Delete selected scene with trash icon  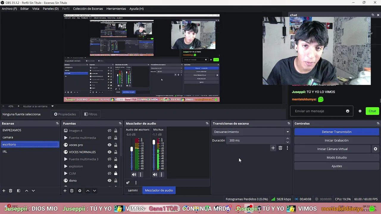[11, 191]
